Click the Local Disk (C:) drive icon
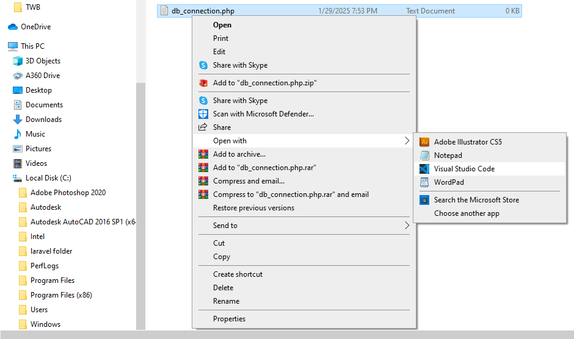 (x=18, y=178)
